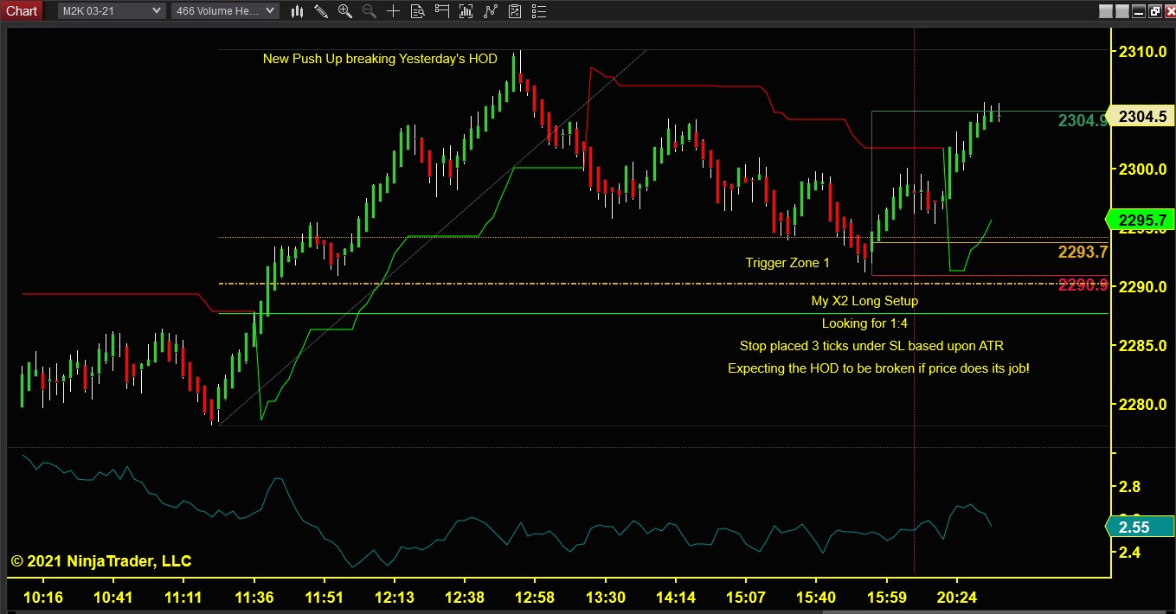Open the indicators icon

point(490,11)
